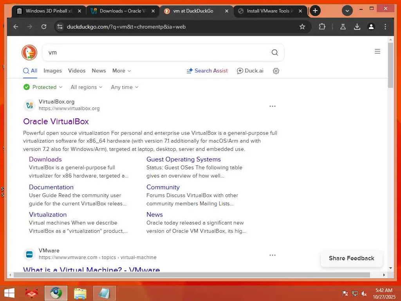Open the Protected safe search dropdown
The width and height of the screenshot is (401, 301).
[x=43, y=87]
